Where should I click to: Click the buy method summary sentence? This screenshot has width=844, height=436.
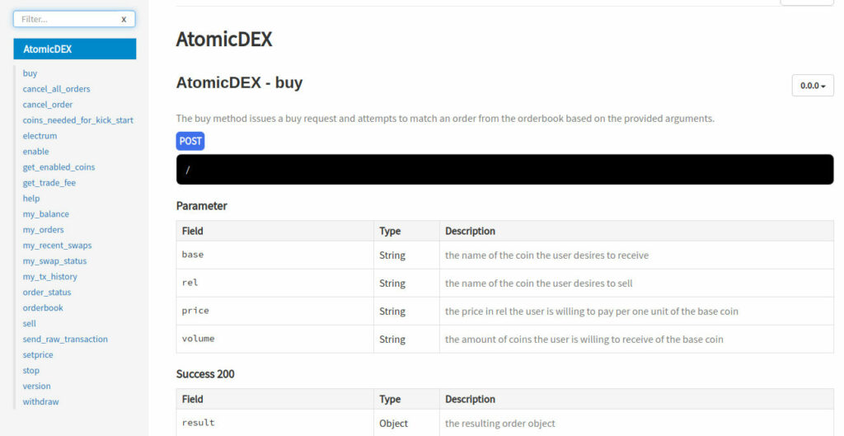445,119
